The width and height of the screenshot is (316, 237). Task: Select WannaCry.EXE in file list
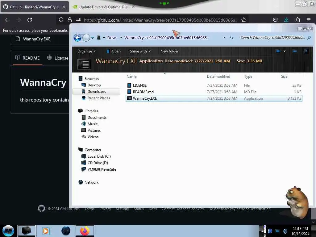(x=214, y=98)
